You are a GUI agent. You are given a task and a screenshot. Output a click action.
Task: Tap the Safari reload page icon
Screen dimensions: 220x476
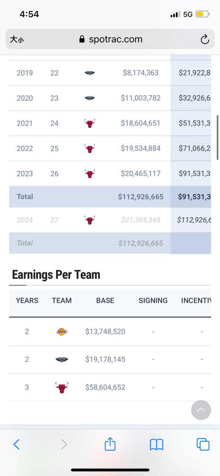[x=205, y=39]
